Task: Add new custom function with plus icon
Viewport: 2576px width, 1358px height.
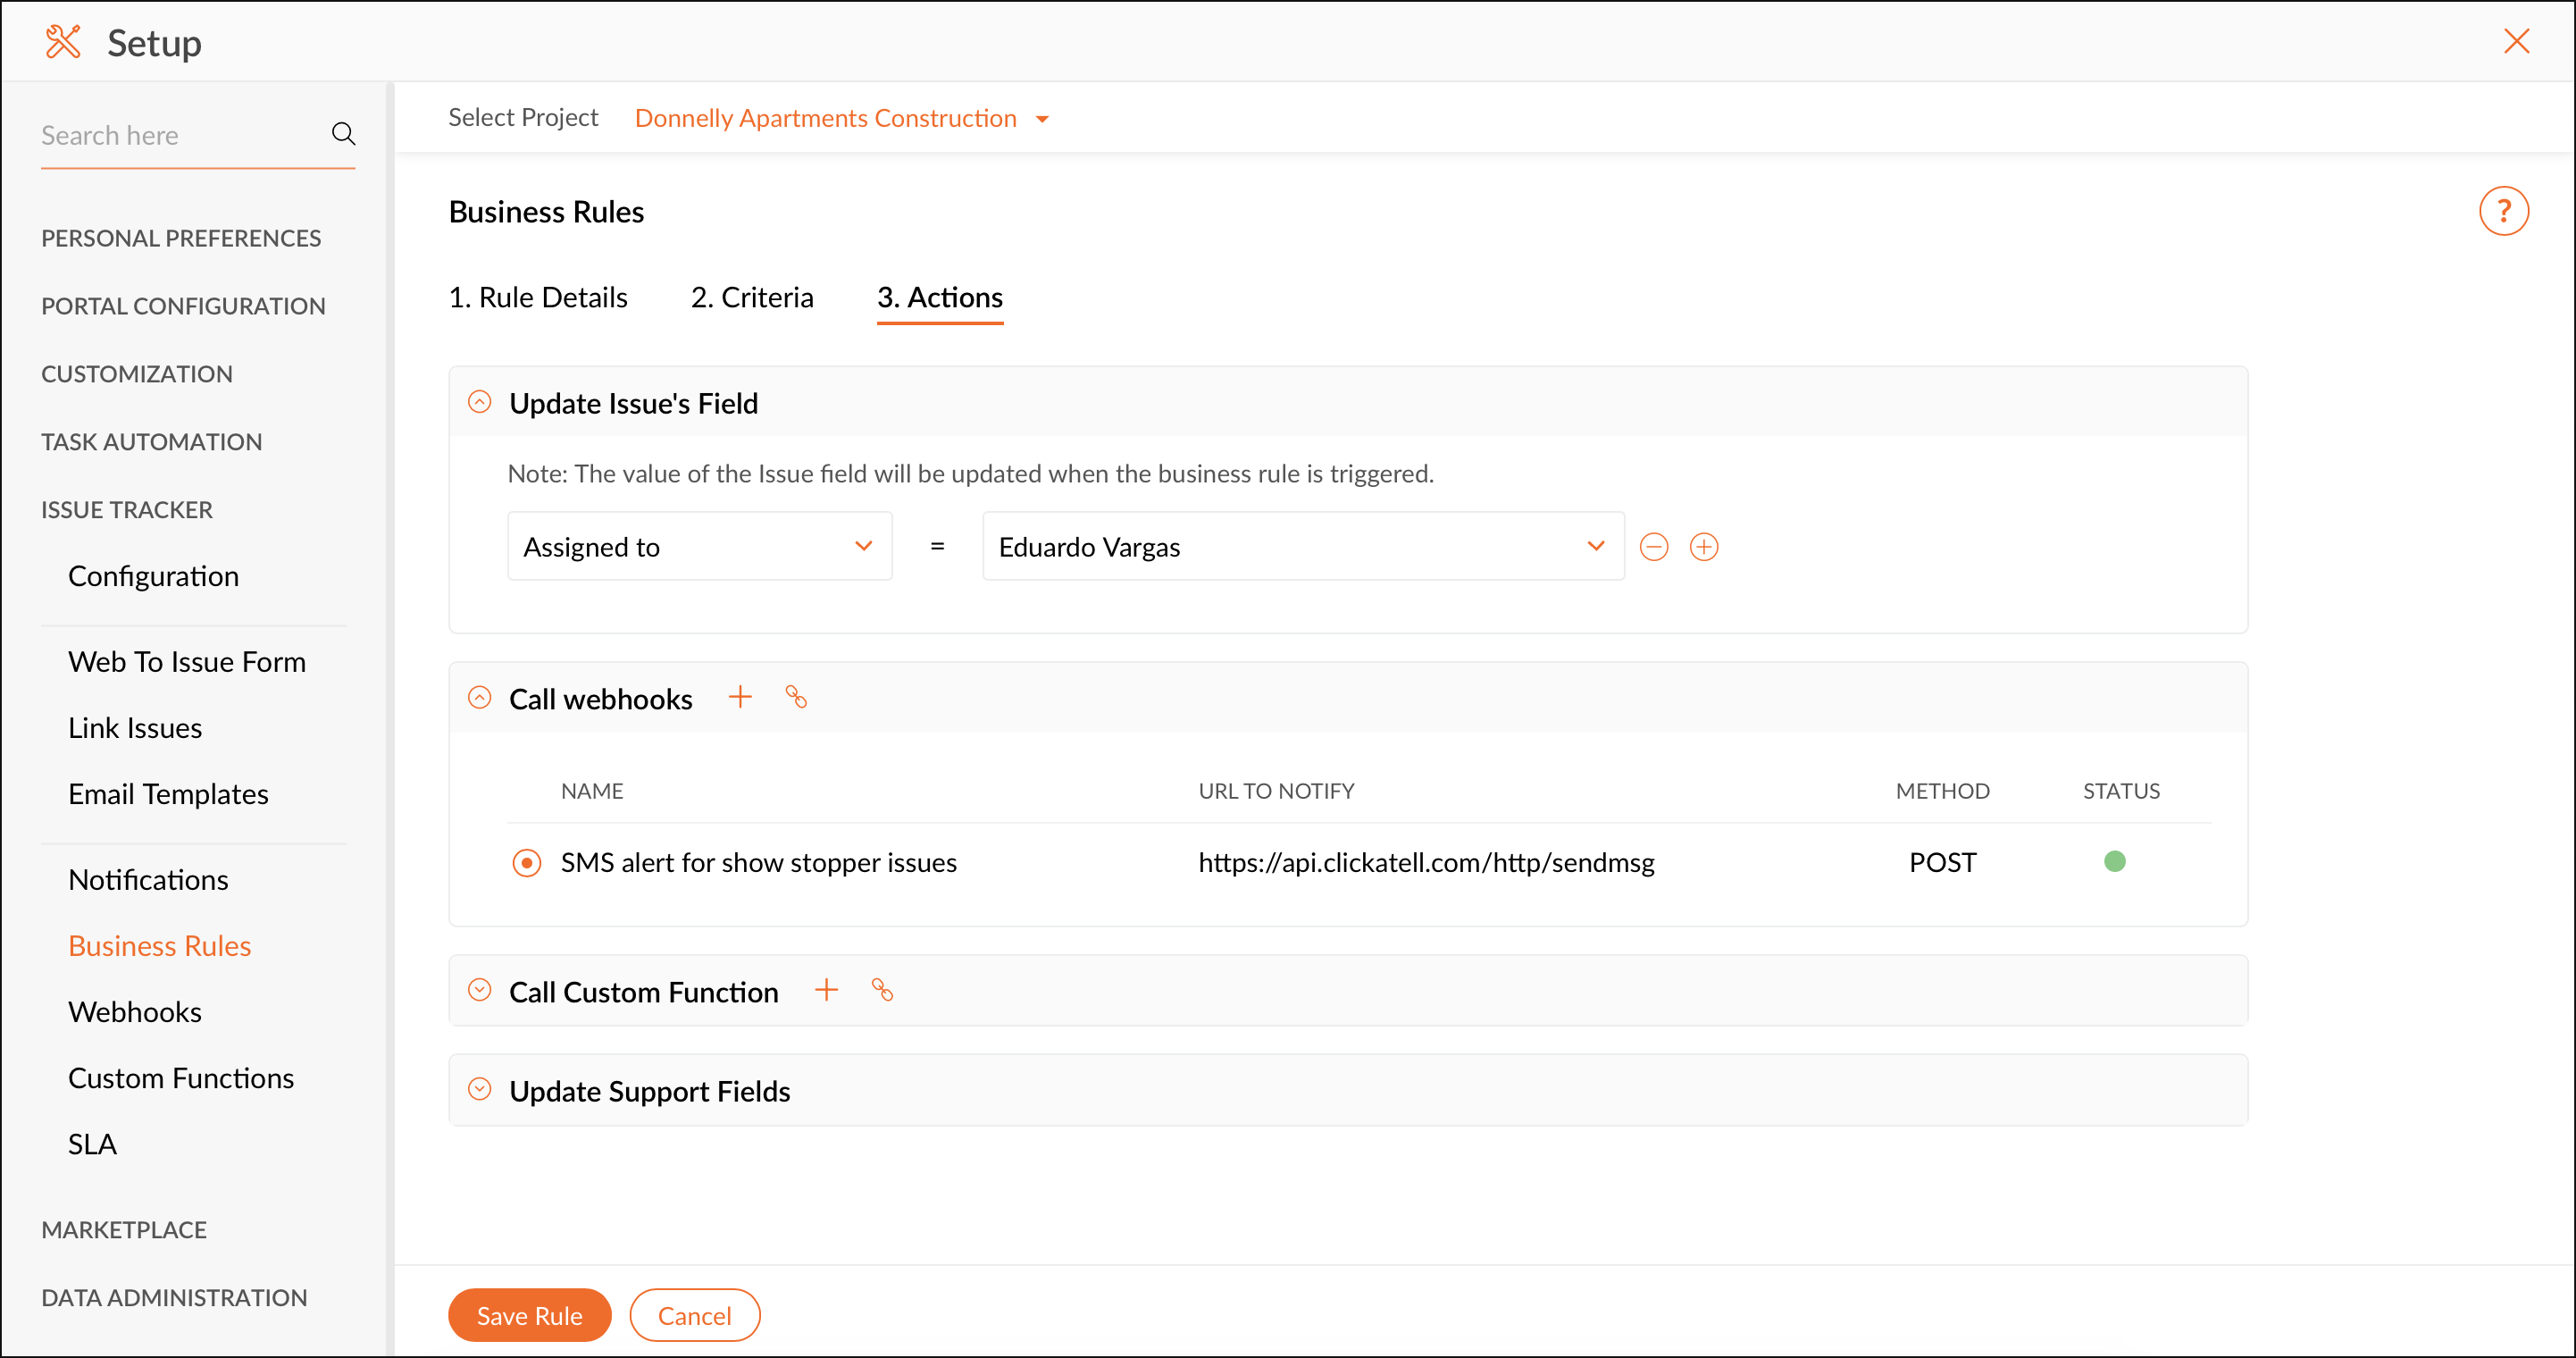Action: pos(826,990)
